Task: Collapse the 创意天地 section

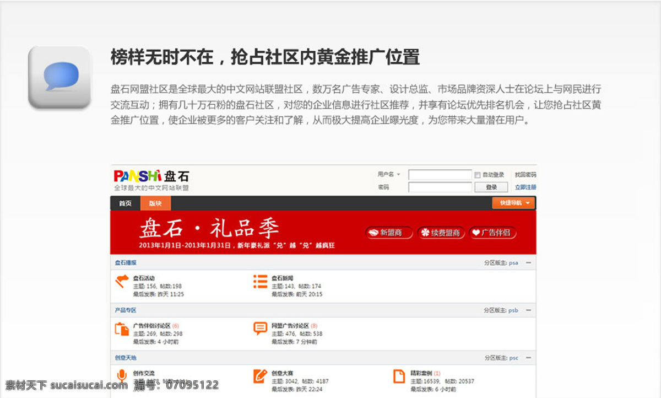Action: coord(528,358)
